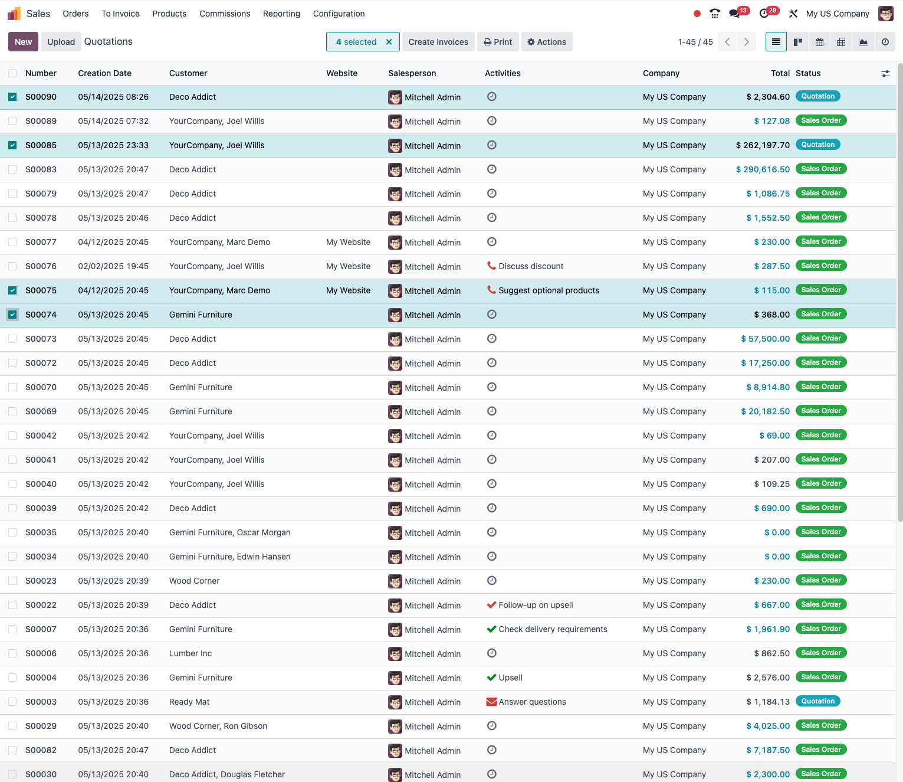Open the messages icon showing 13

coord(737,13)
